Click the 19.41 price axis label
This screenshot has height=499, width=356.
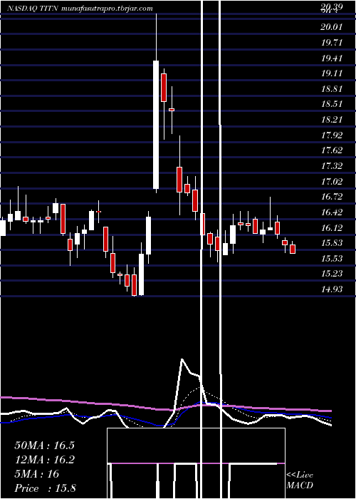(332, 58)
